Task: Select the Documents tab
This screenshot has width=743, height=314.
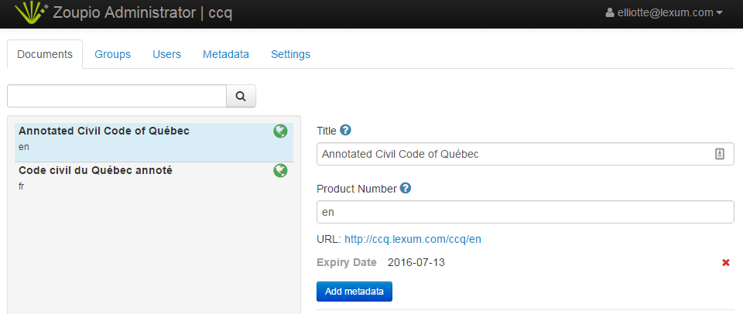Action: click(x=45, y=54)
